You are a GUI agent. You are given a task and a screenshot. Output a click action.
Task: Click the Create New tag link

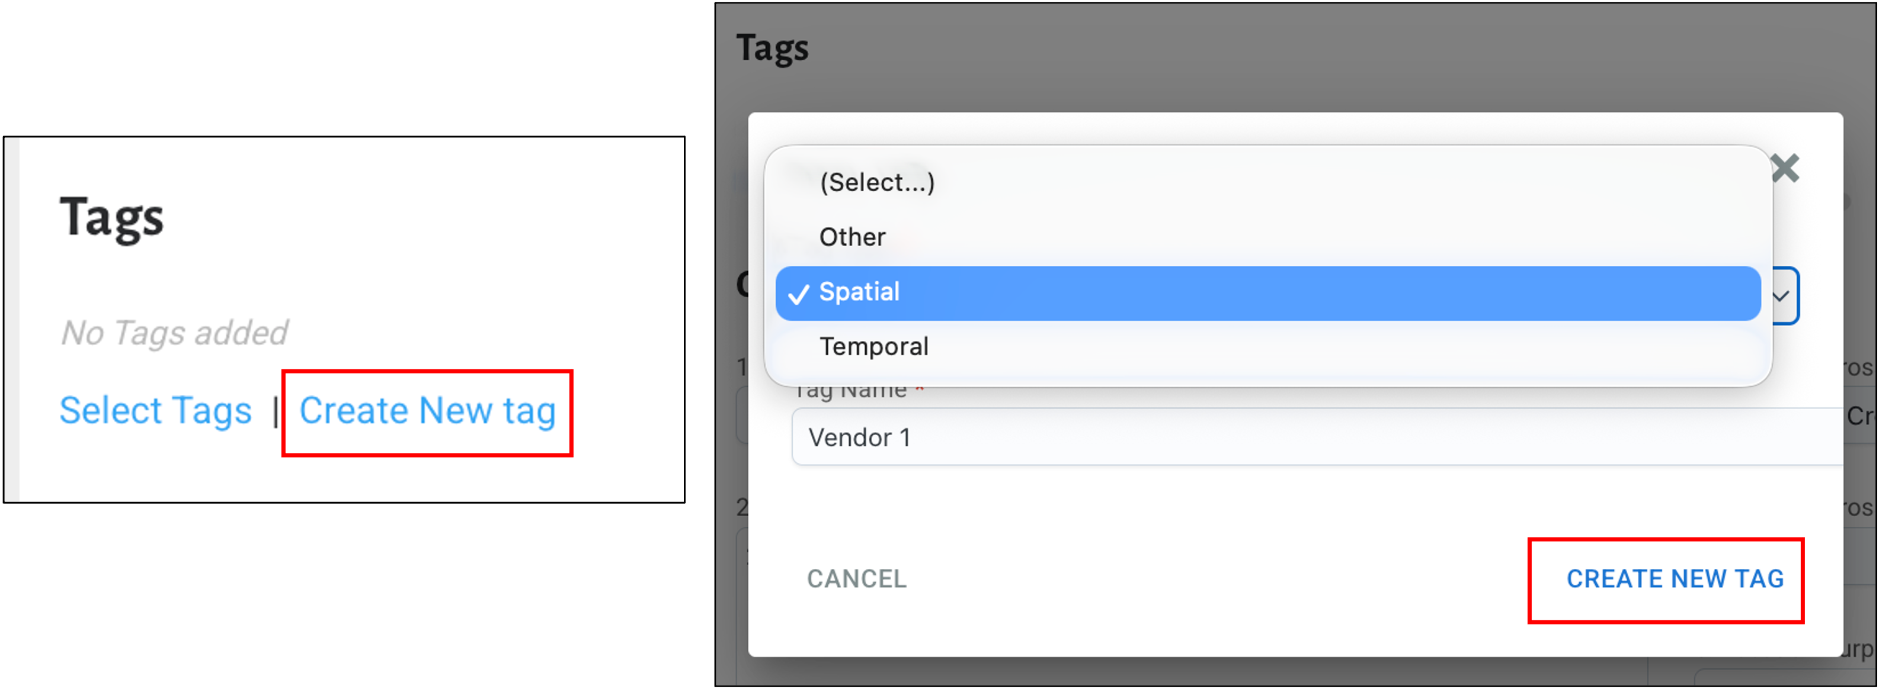(427, 411)
